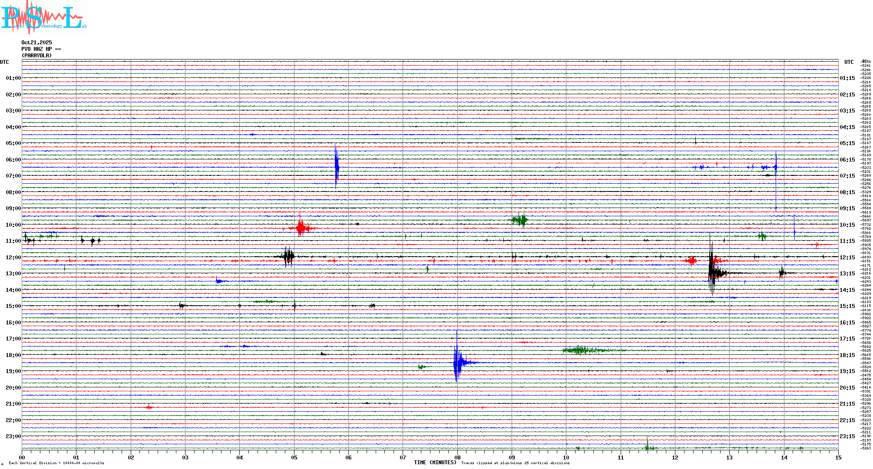
Task: Click the PSL seismology lab logo
Action: [x=43, y=17]
